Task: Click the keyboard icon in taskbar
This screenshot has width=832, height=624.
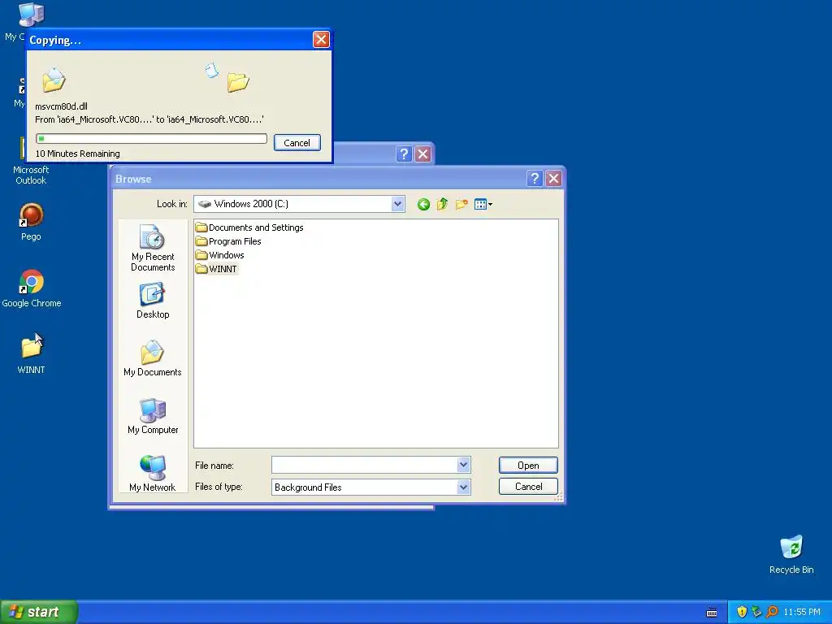Action: coord(712,613)
